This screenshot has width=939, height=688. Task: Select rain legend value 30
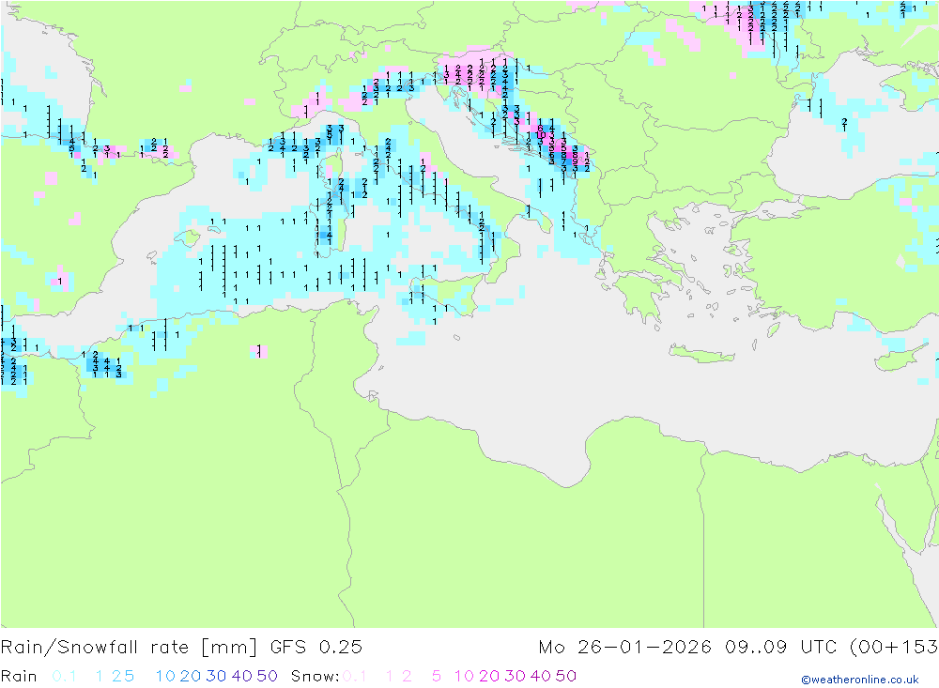[216, 676]
